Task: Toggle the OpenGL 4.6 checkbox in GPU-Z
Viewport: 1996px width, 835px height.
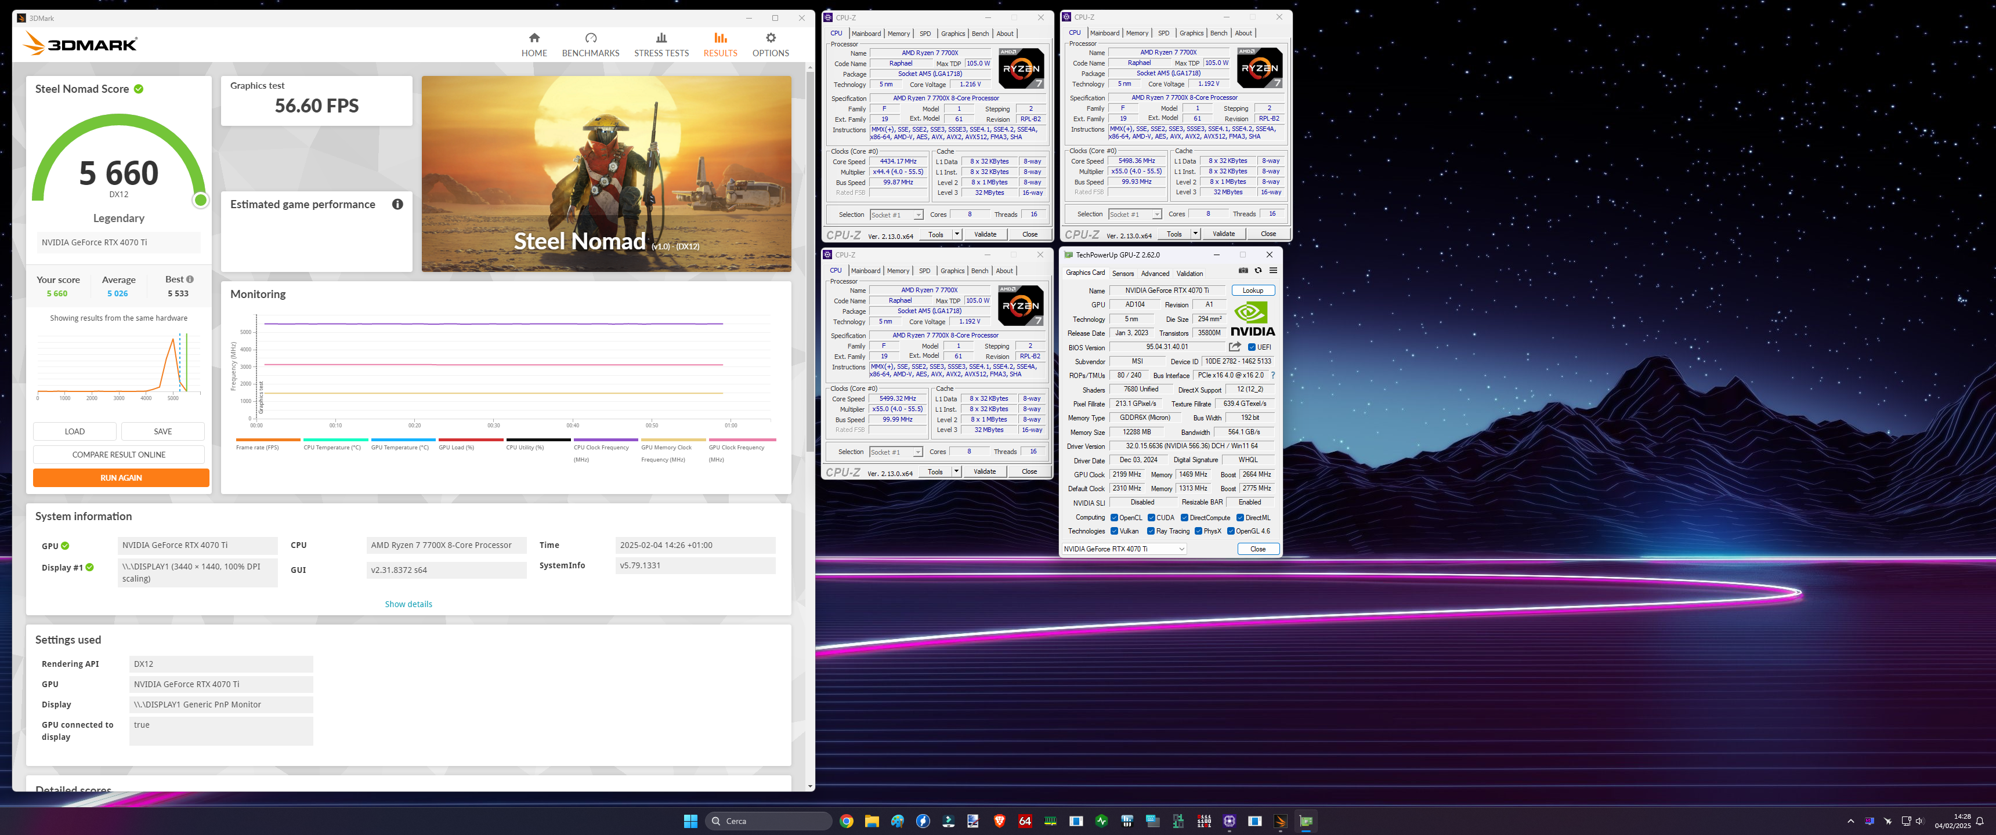Action: point(1231,531)
